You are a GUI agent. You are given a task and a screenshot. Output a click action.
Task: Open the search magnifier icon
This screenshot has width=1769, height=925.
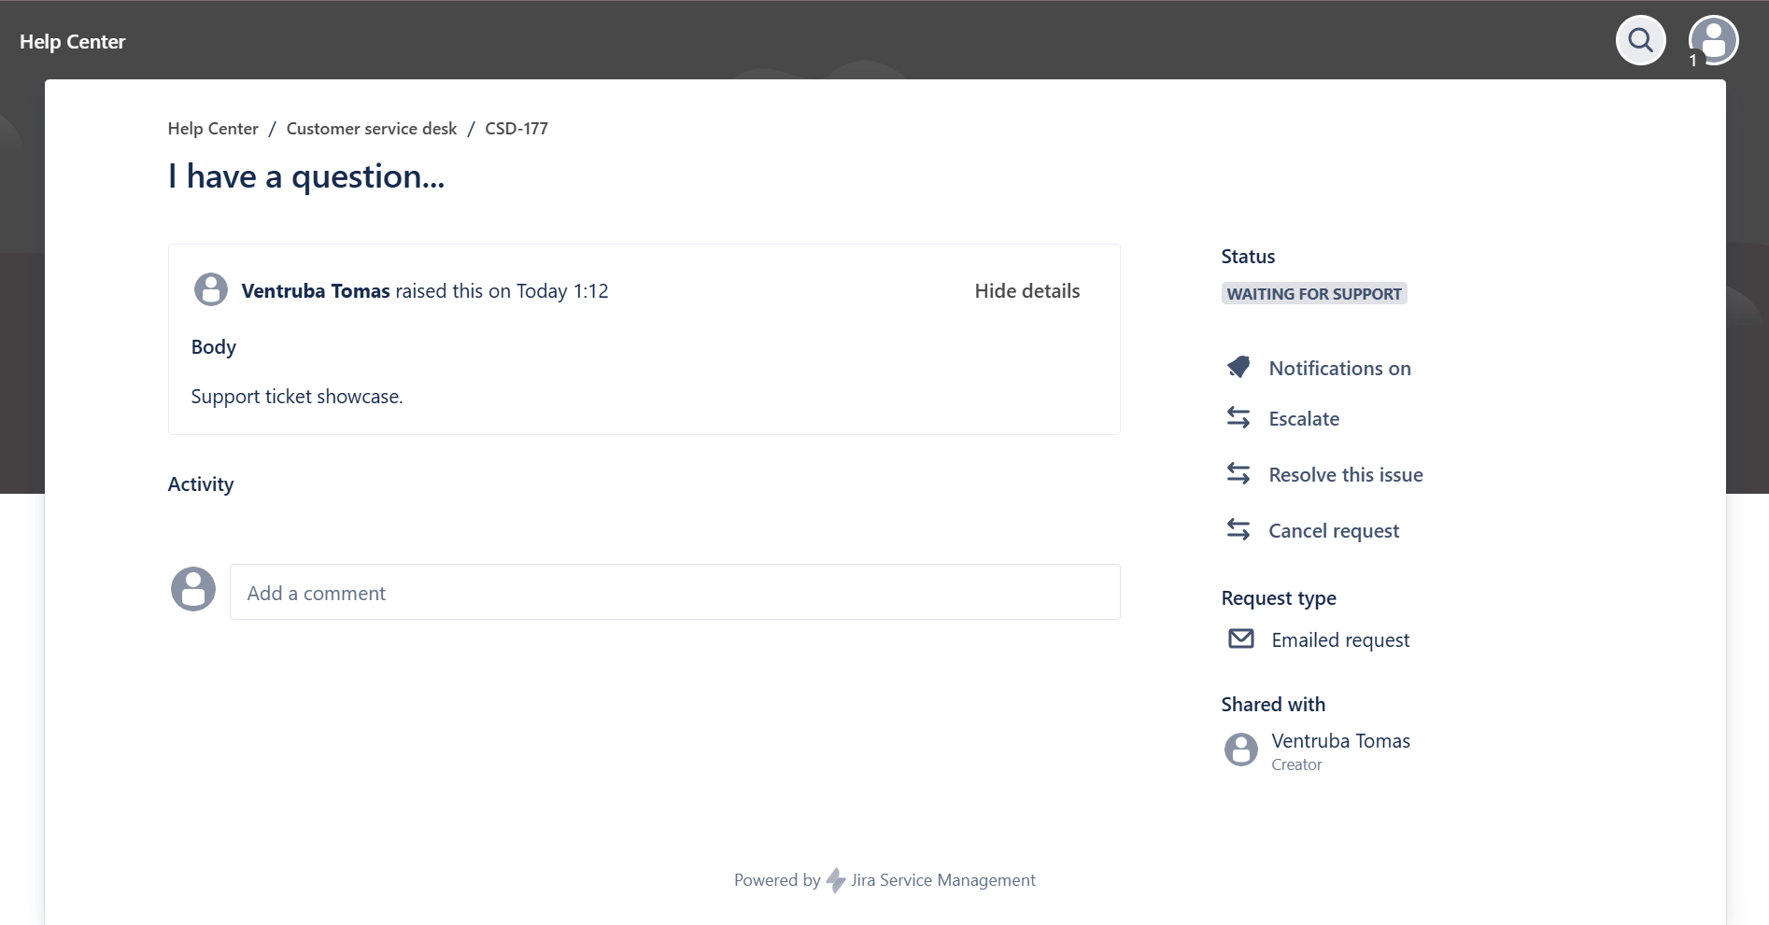pos(1640,40)
